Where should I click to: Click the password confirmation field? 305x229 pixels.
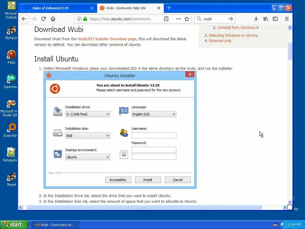coord(154,157)
